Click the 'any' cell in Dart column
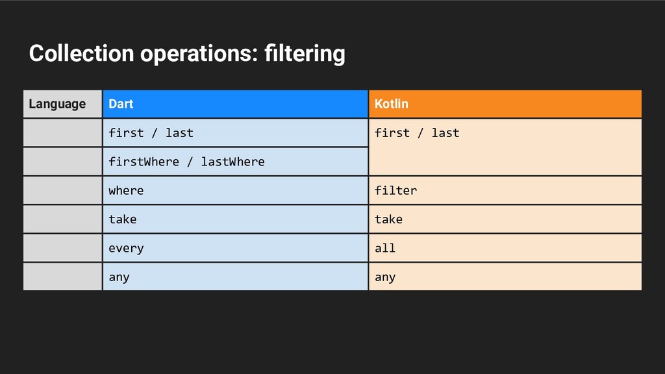Viewport: 665px width, 374px height. click(234, 277)
